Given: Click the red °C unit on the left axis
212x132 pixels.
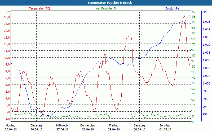Looking at the screenshot, I should [8, 12].
